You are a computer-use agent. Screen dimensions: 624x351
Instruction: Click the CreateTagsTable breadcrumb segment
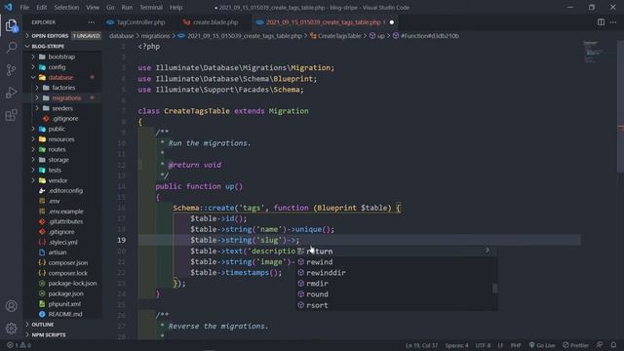[335, 36]
